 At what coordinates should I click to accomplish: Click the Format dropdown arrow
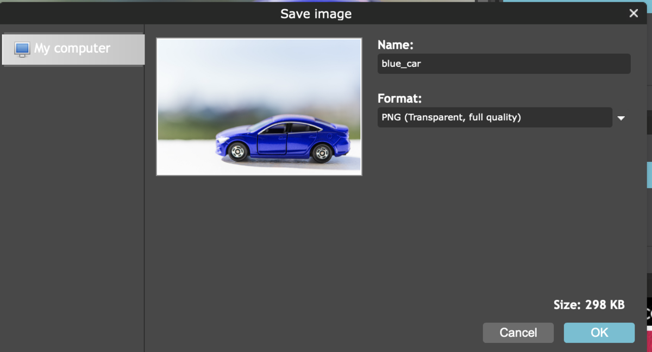tap(621, 118)
